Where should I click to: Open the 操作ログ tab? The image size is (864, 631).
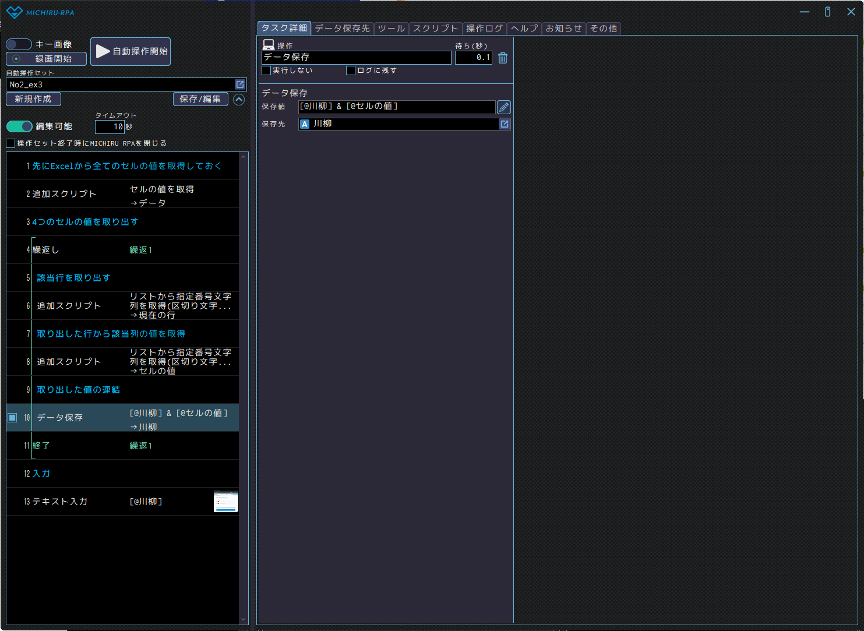tap(484, 29)
